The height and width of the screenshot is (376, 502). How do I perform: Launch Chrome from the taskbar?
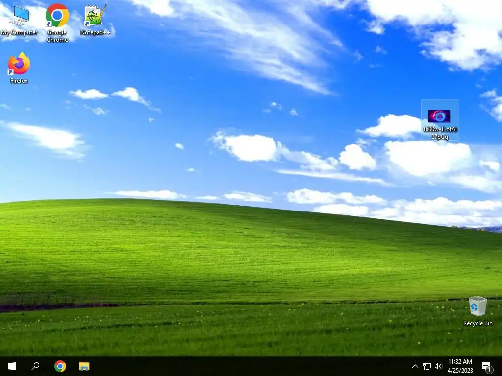[x=60, y=366]
